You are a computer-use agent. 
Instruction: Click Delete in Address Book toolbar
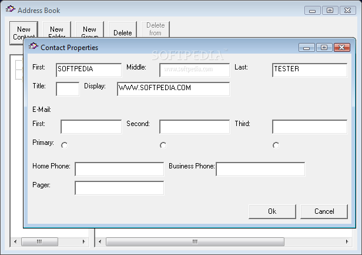(123, 29)
